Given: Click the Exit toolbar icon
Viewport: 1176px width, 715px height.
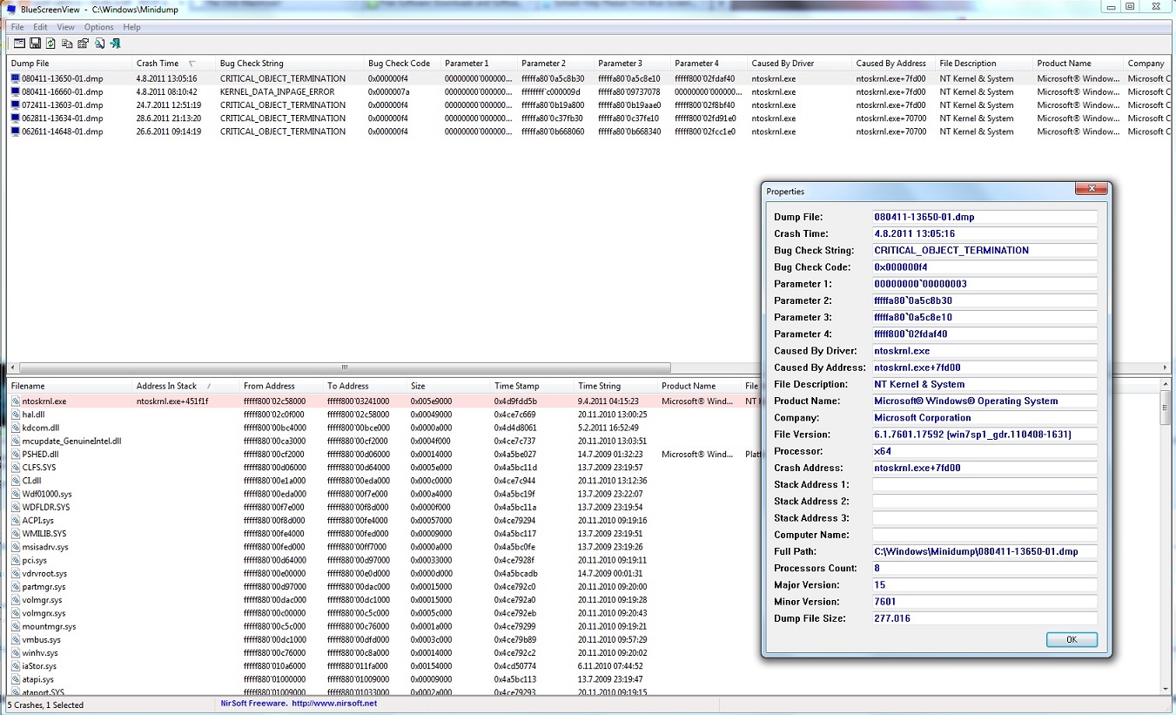Looking at the screenshot, I should click(x=115, y=43).
